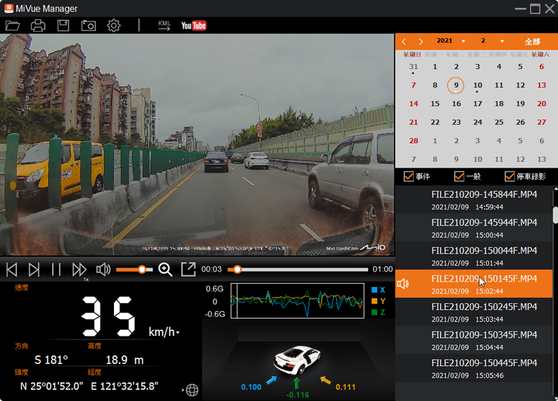Click the zoom magnifier icon
The width and height of the screenshot is (558, 401).
(x=166, y=270)
